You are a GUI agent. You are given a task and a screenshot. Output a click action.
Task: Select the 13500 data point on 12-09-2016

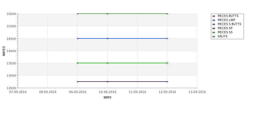[x=167, y=63]
